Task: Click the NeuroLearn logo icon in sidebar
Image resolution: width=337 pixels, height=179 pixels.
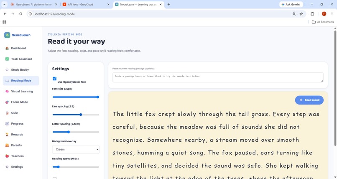Action: click(x=7, y=35)
